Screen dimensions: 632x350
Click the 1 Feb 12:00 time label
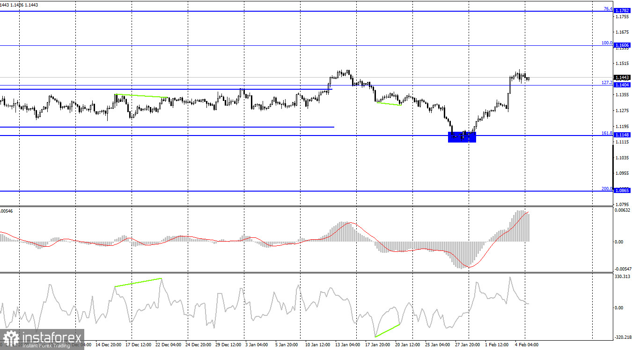(x=497, y=345)
